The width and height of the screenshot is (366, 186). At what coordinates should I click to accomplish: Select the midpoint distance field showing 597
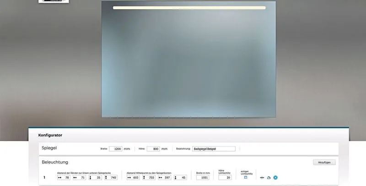point(167,177)
